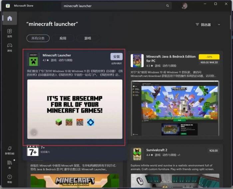Click the Survivalcraft 2 preview screenshot
Viewport: 233px width, 189px height.
coord(175,181)
